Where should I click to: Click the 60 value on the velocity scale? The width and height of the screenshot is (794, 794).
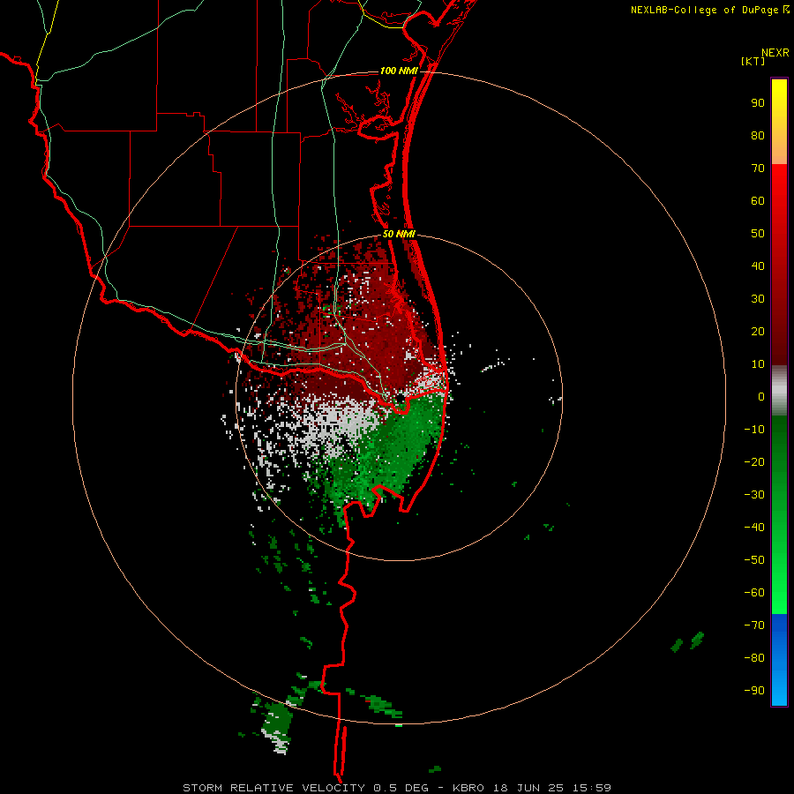758,200
